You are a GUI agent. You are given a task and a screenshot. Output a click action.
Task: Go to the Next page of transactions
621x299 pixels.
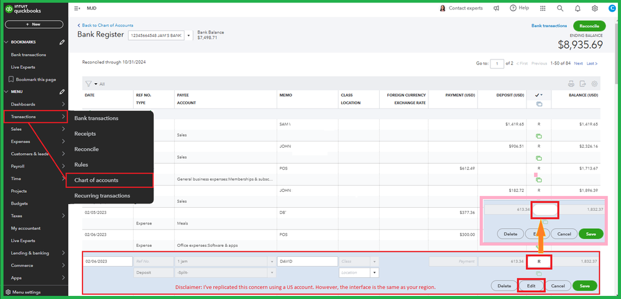(x=578, y=63)
